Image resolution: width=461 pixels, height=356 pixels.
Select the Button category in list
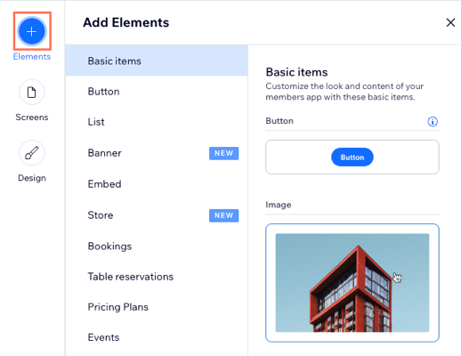(x=157, y=92)
